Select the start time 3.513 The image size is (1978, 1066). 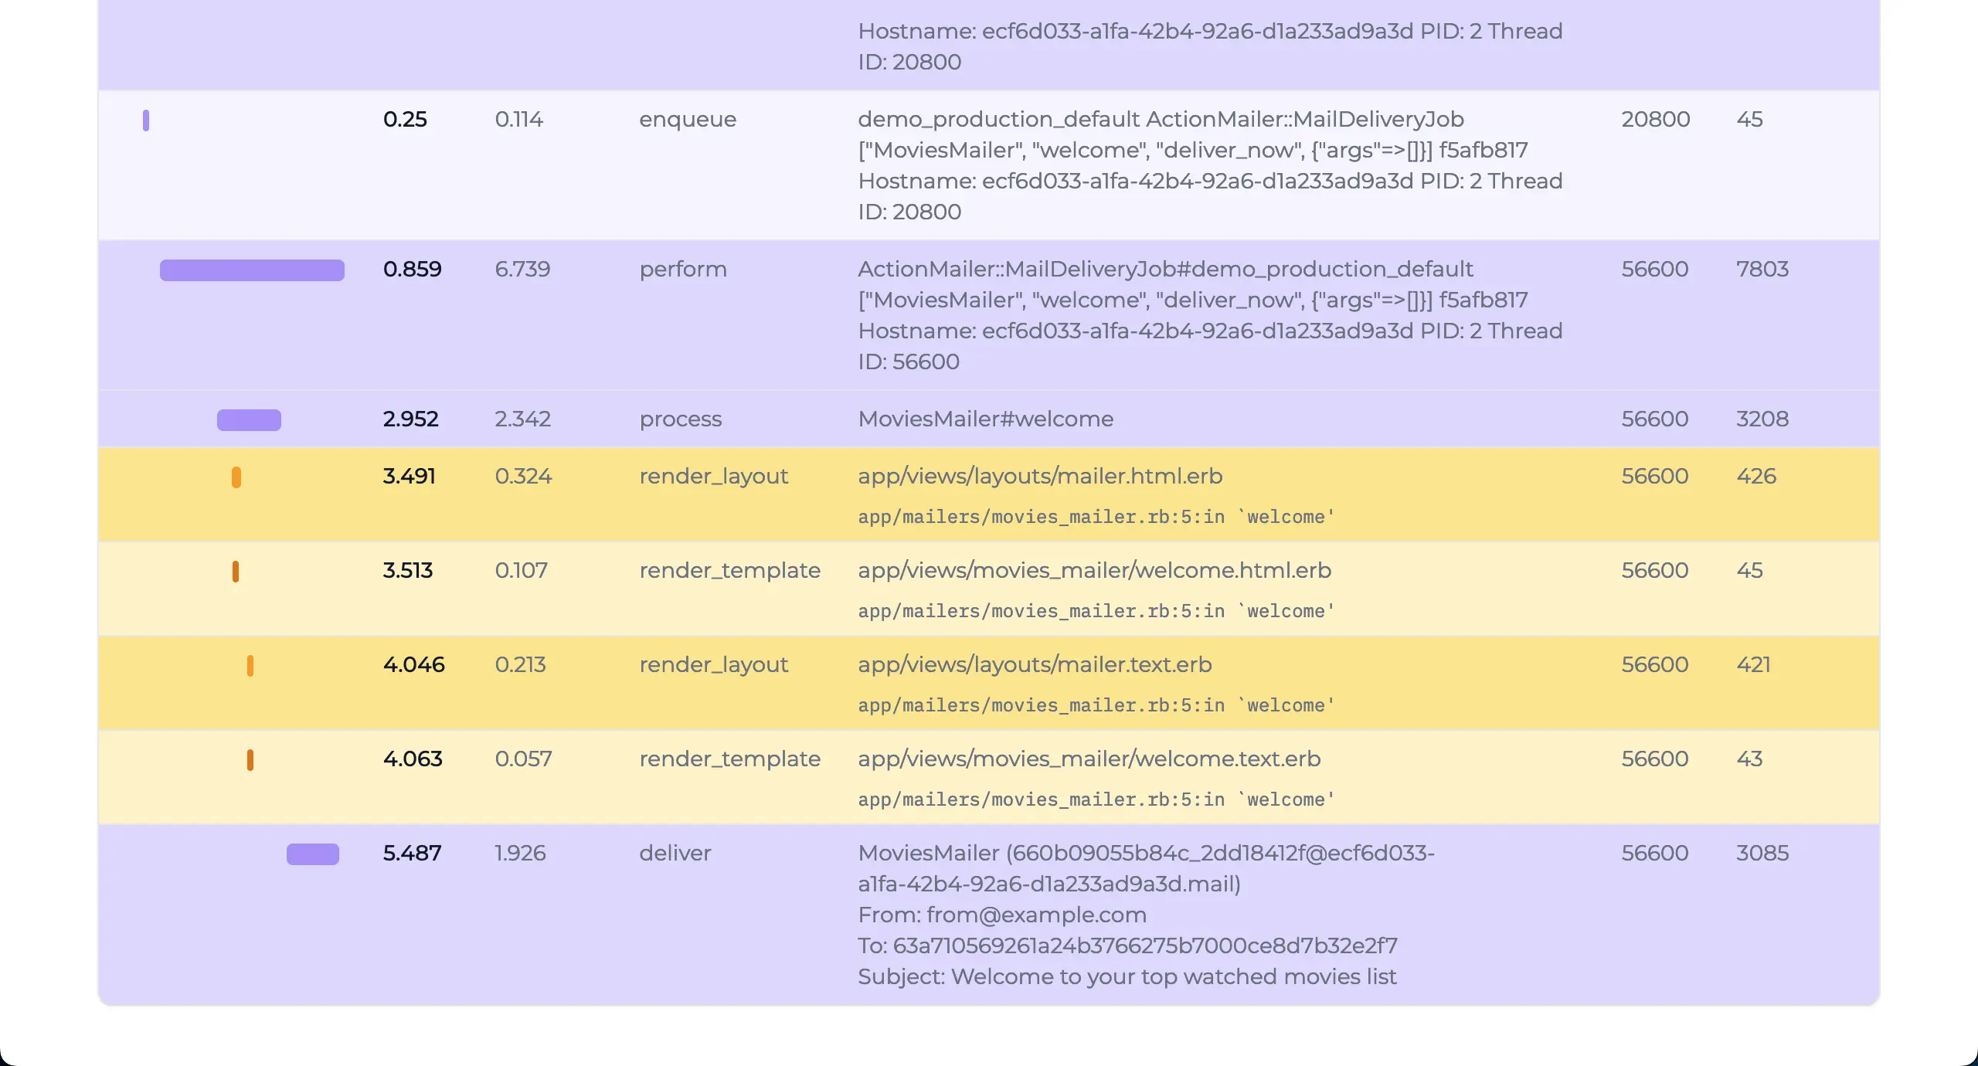[408, 570]
